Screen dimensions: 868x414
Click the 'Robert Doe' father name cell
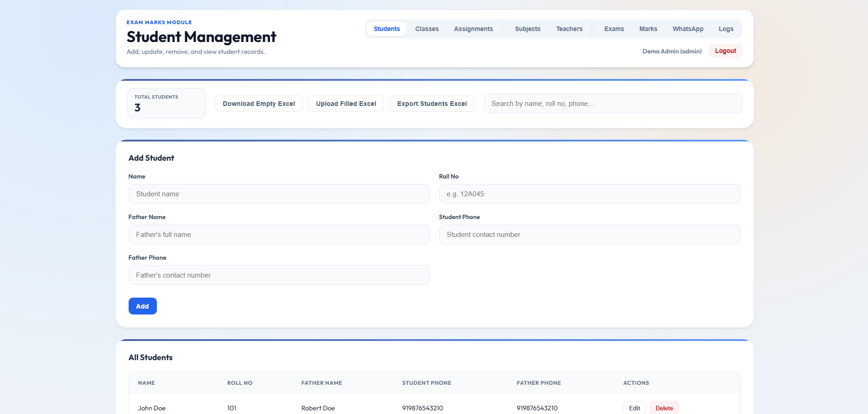[318, 408]
